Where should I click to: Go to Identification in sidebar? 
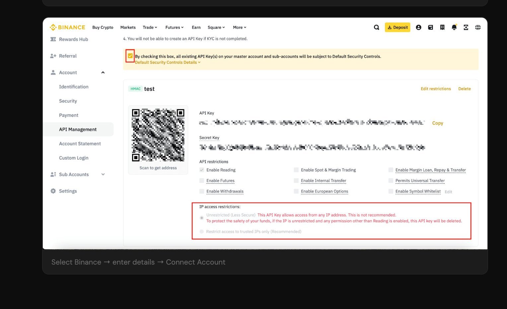tap(74, 87)
